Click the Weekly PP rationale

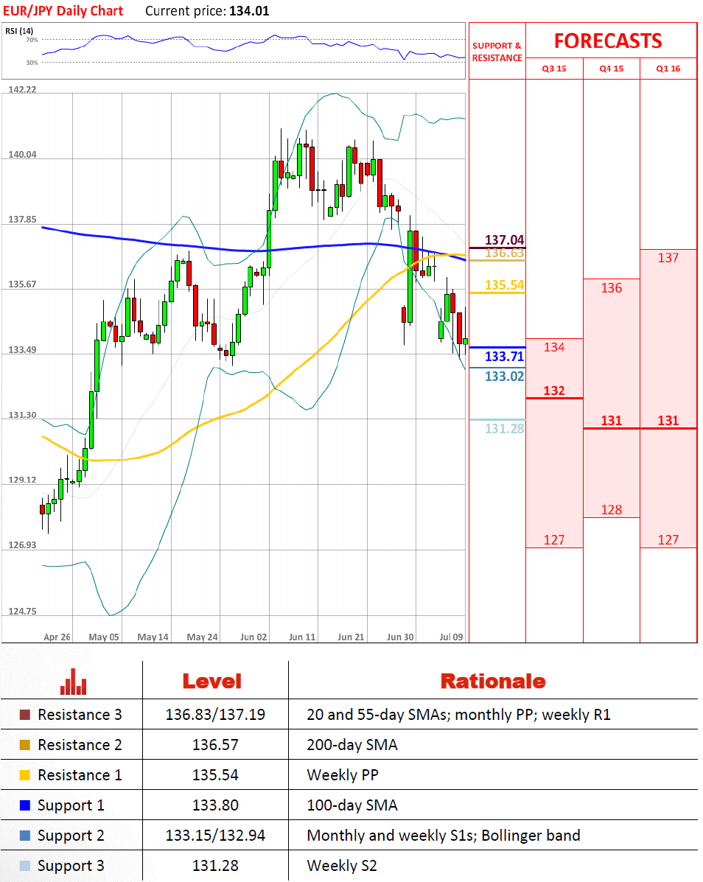343,775
